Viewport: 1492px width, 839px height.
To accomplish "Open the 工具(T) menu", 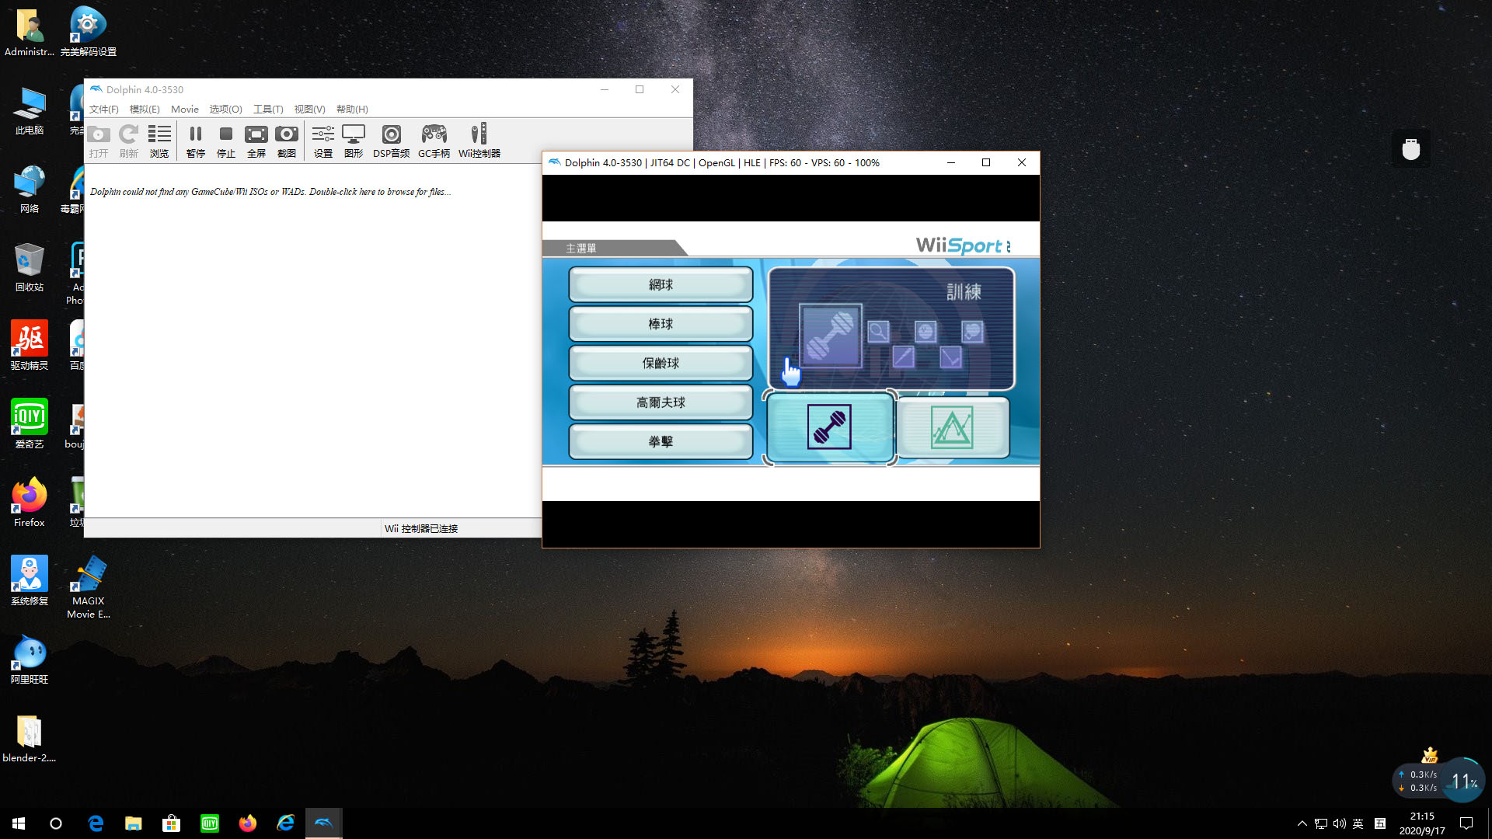I will tap(268, 110).
